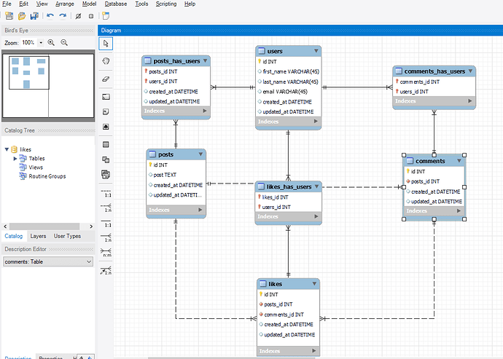
Task: Switch to the User Types tab
Action: click(x=67, y=236)
